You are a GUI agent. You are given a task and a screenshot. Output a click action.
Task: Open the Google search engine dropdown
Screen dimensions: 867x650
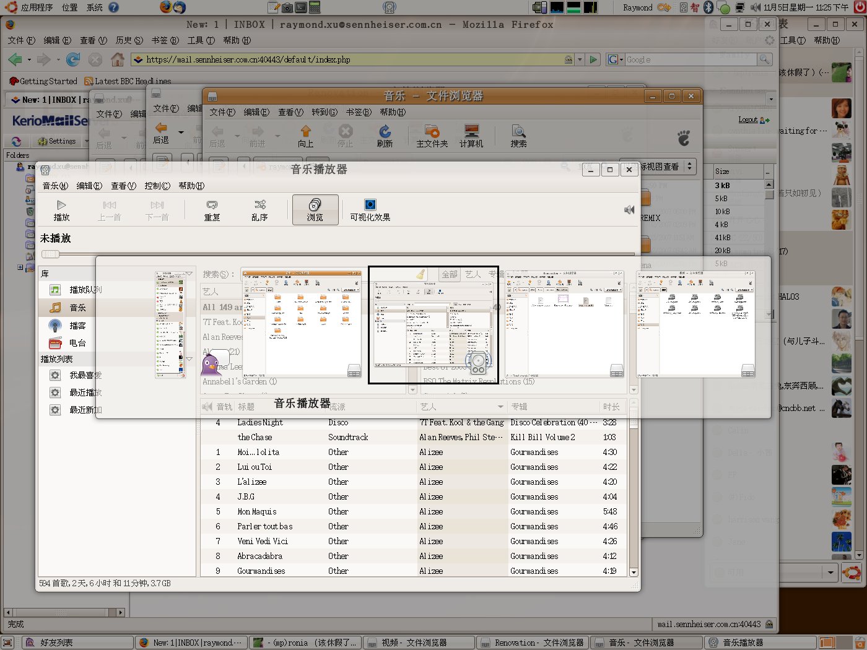point(614,59)
